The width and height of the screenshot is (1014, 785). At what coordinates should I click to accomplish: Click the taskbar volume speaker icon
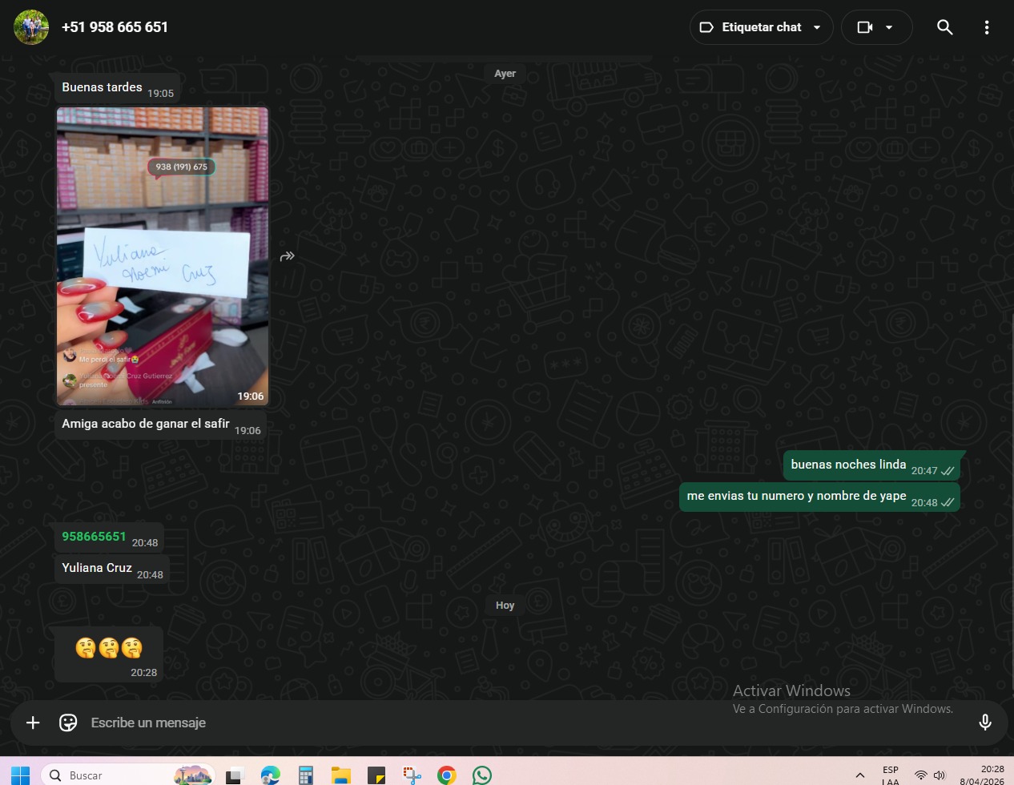940,775
